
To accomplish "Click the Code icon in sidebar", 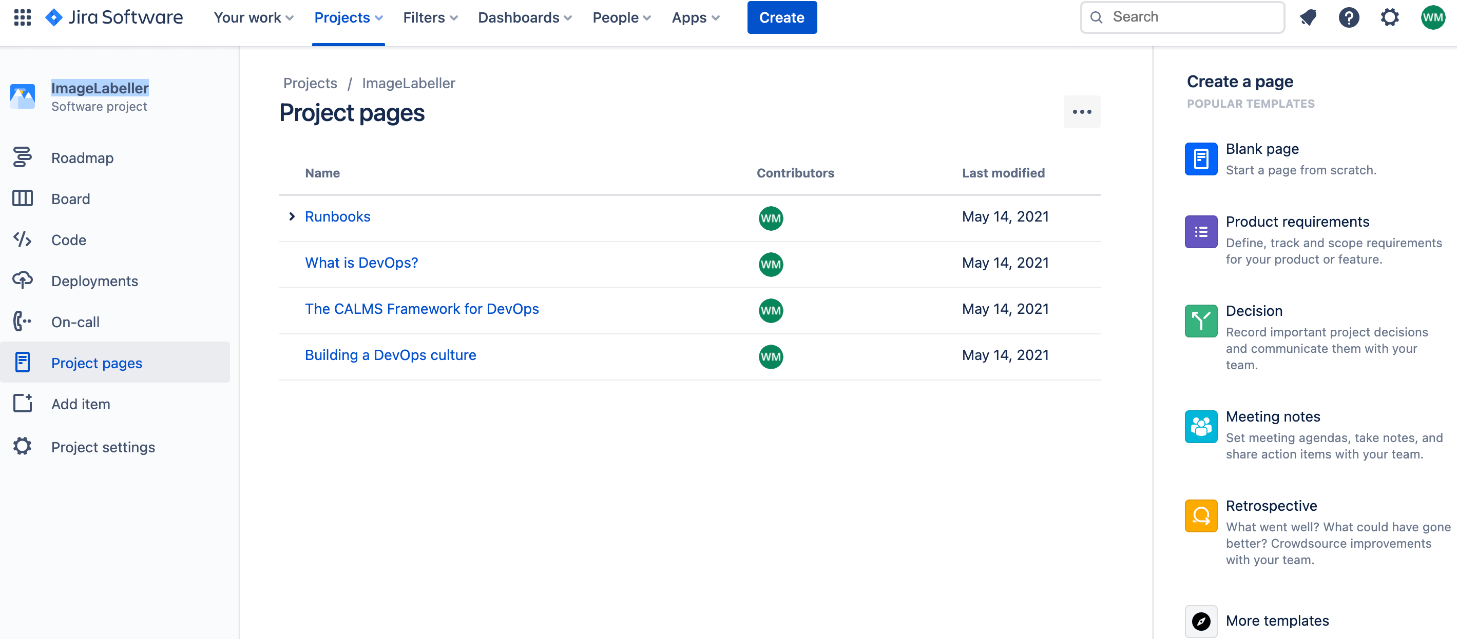I will click(x=23, y=238).
